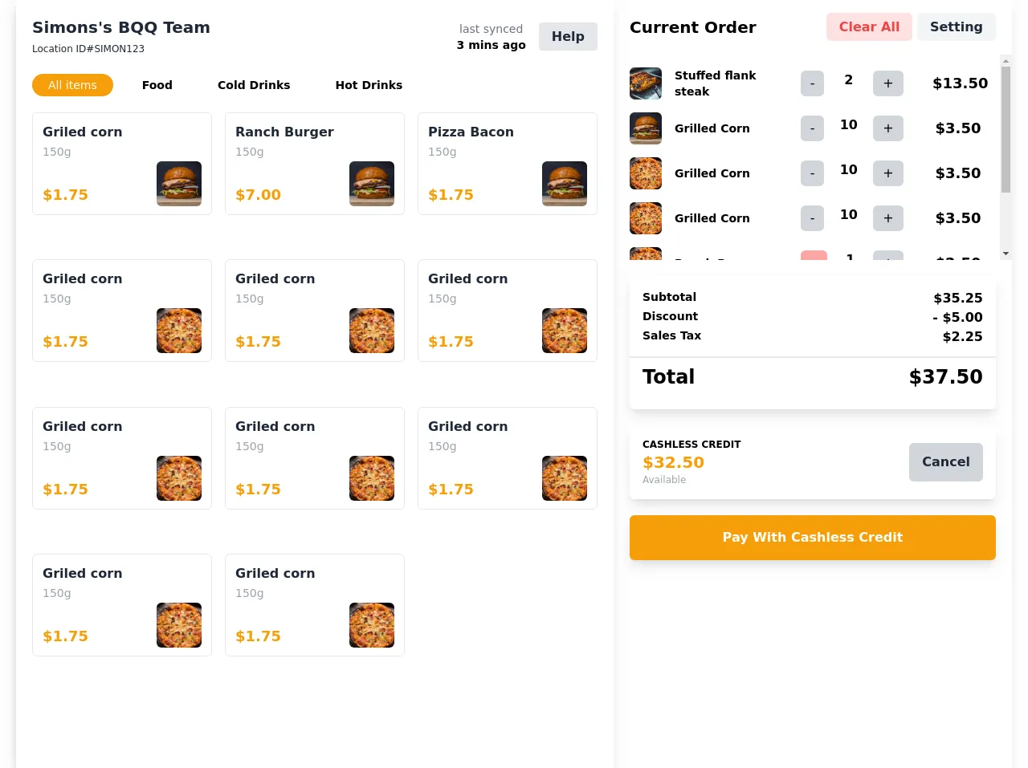Cancel the cashless credit
1028x768 pixels.
[945, 462]
